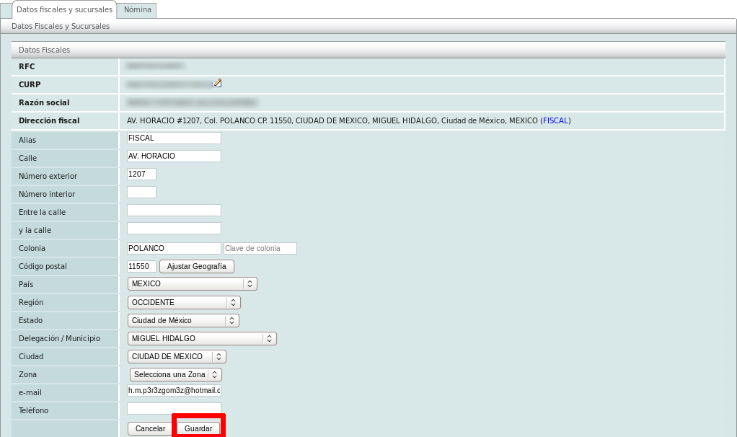Click the Teléfono input field

[x=174, y=409]
